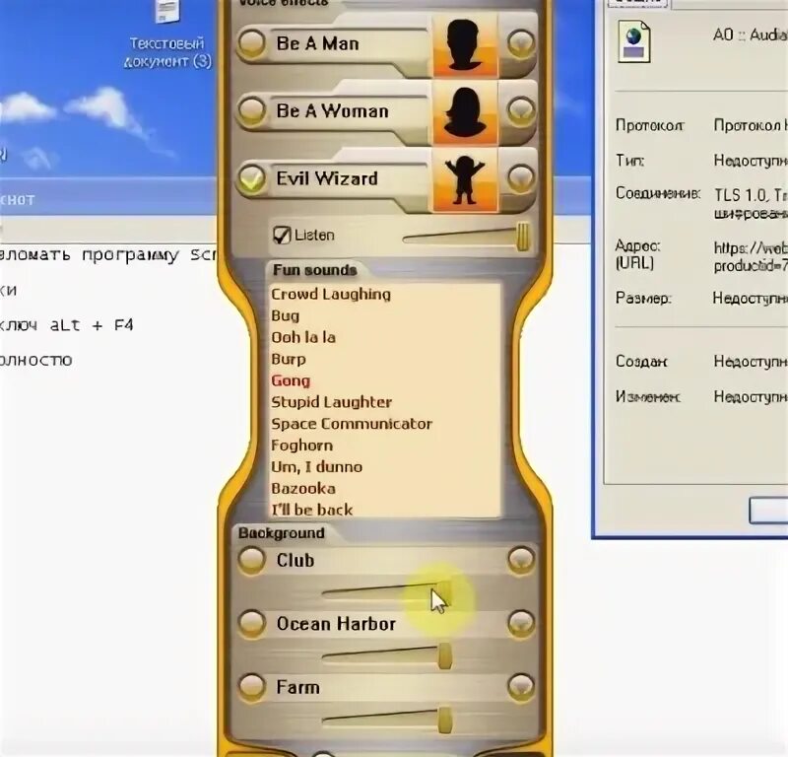Enable the Farm background radio

pos(252,687)
